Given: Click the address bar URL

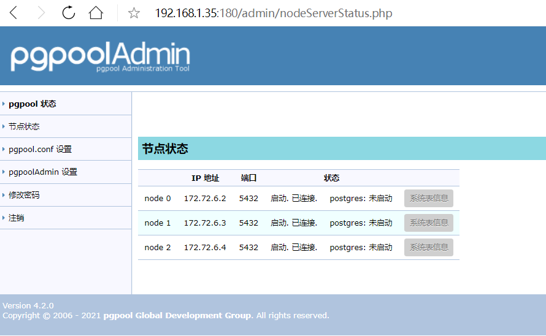Looking at the screenshot, I should 274,13.
